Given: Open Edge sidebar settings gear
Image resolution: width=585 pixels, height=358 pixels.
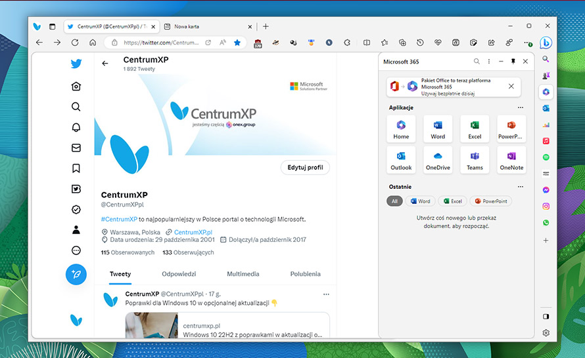Looking at the screenshot, I should pyautogui.click(x=546, y=333).
